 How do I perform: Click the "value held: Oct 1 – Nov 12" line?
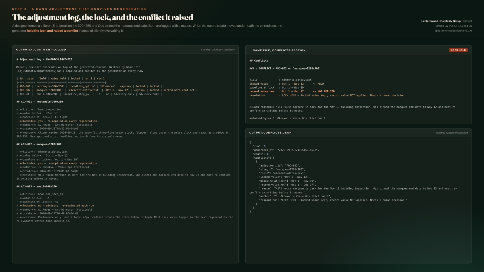pos(43,156)
